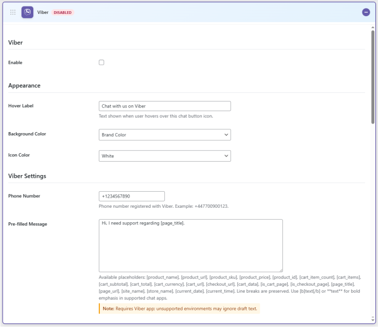Click the Background Color label
The height and width of the screenshot is (327, 378).
(x=27, y=134)
